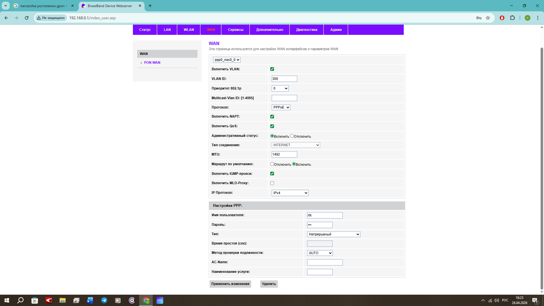
Task: Expand the IP Протокол IPv4 dropdown
Action: pyautogui.click(x=290, y=193)
